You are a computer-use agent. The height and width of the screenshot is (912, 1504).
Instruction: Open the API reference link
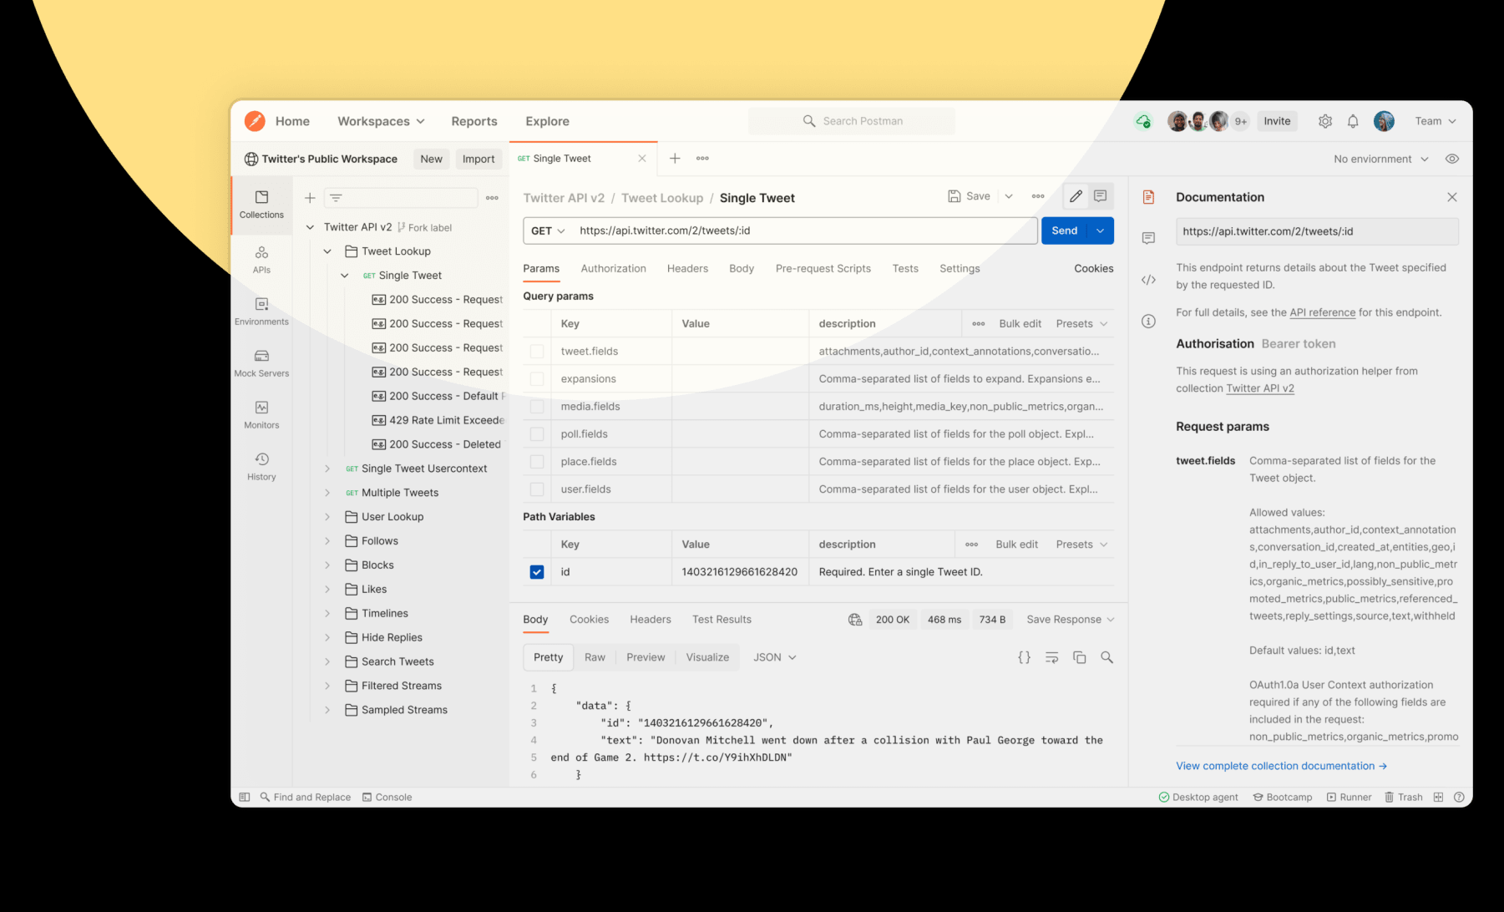pos(1322,312)
